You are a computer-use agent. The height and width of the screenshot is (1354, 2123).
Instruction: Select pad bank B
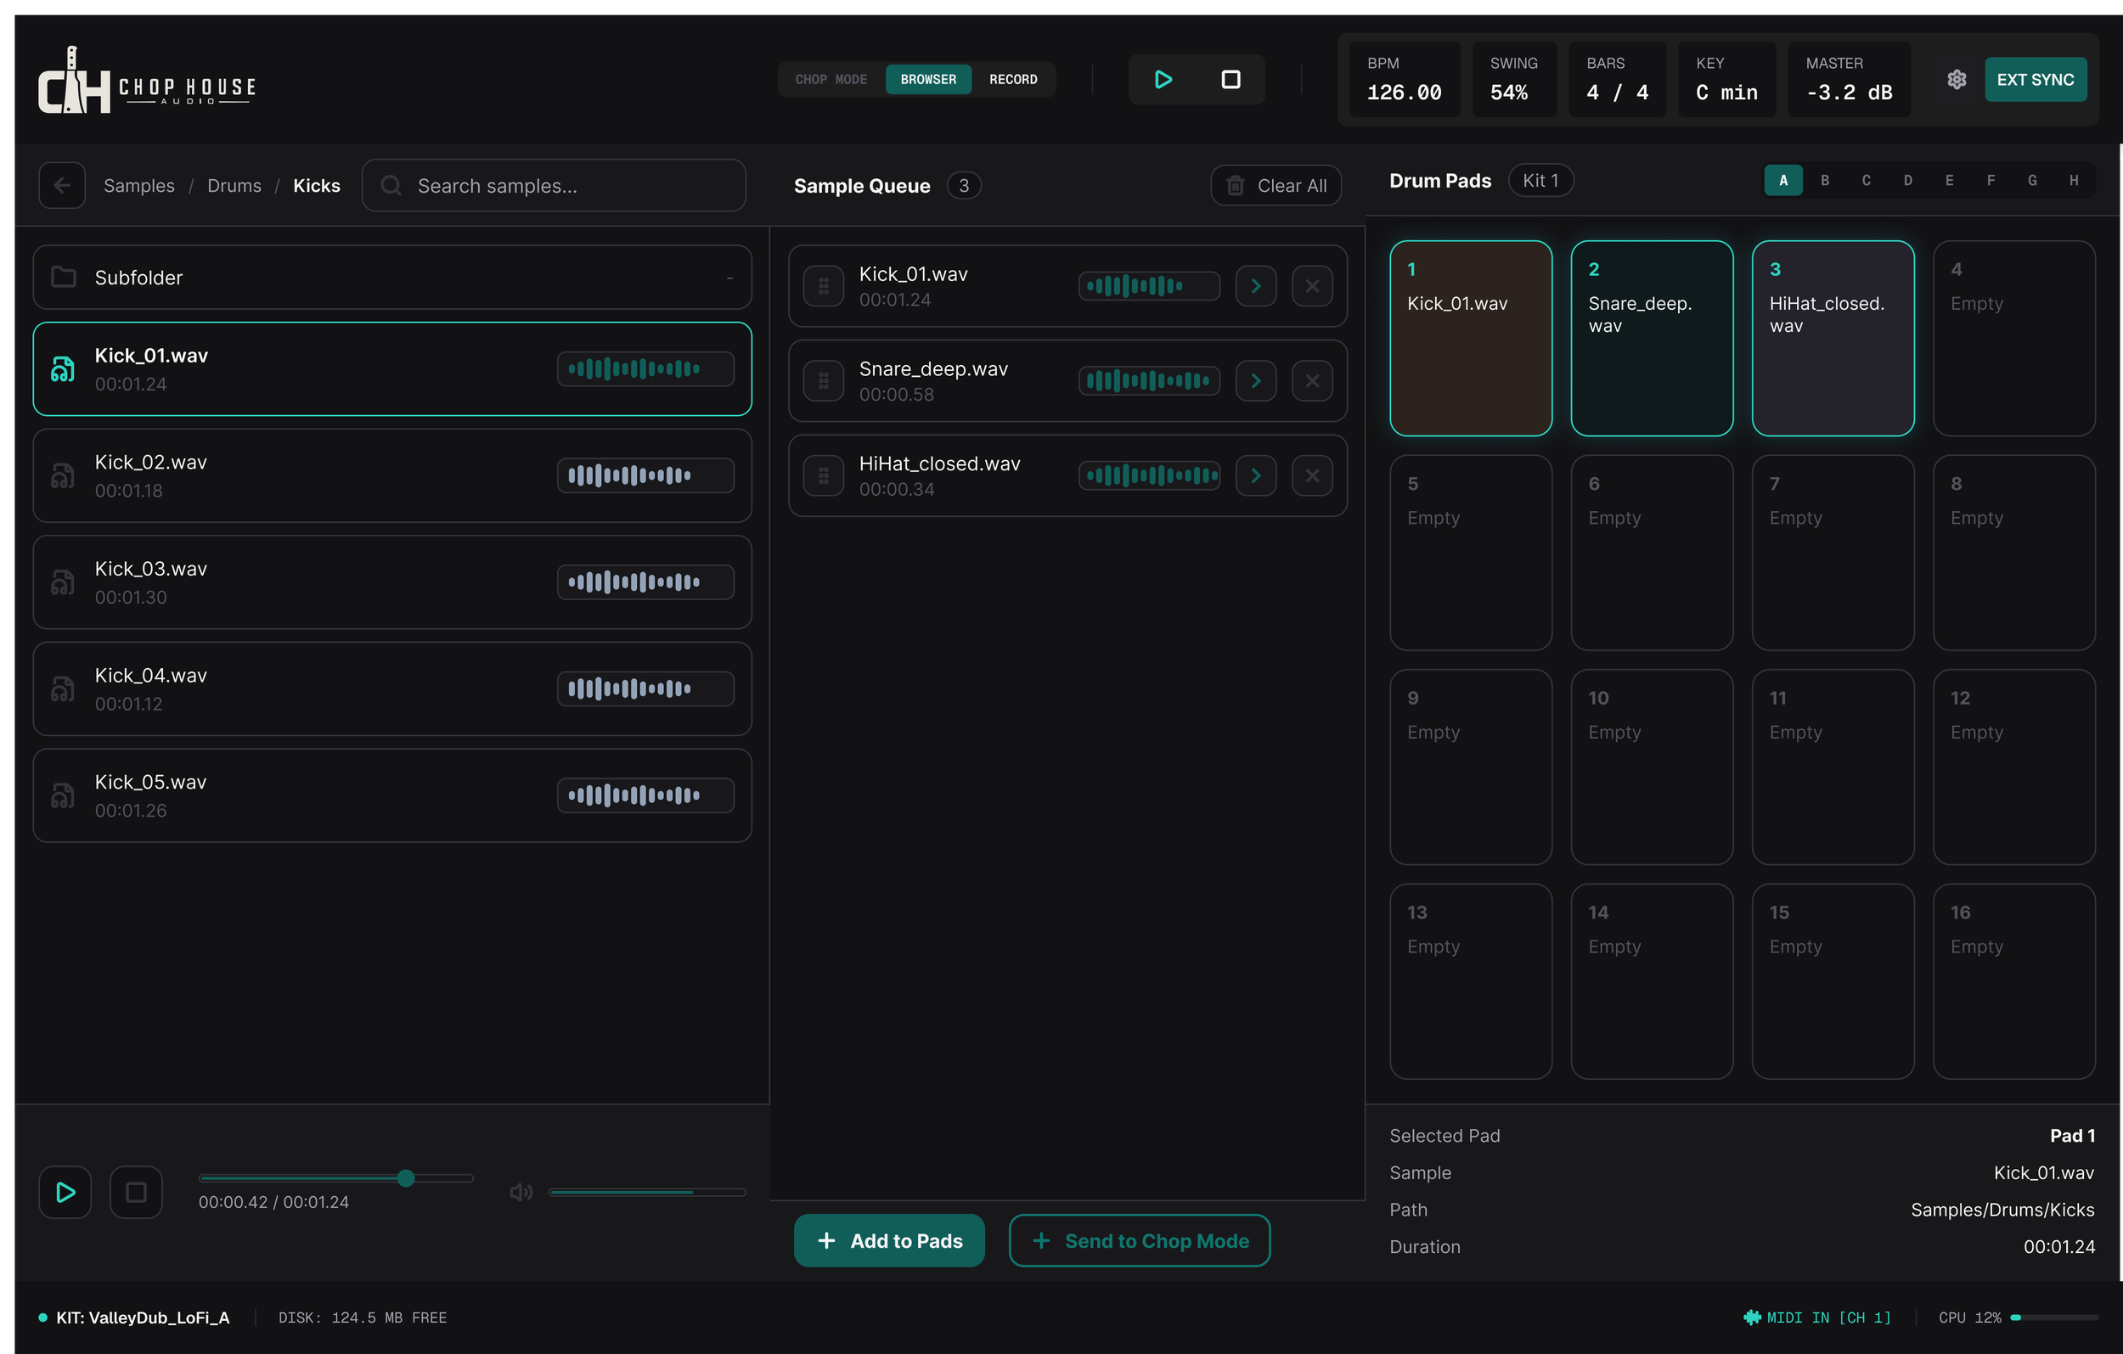point(1824,180)
